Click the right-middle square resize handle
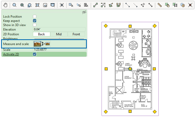196x122 pixels. (154, 69)
